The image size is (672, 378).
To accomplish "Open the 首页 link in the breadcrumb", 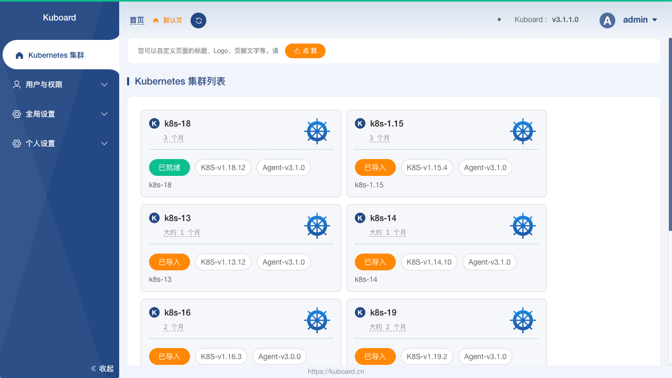I will point(136,20).
